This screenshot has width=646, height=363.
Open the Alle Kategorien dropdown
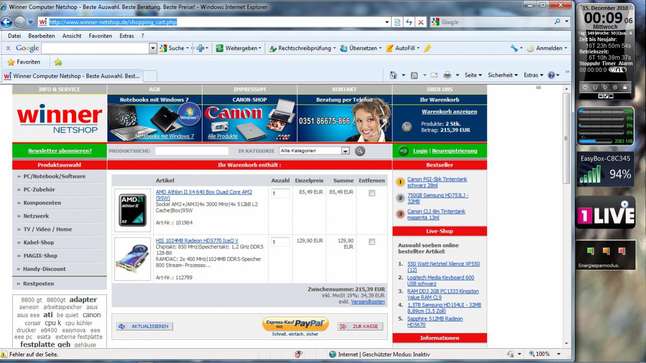[x=314, y=151]
